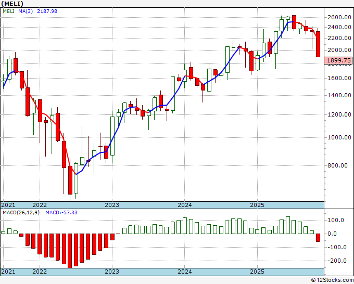Click 2024 on the price chart timeline

185,205
